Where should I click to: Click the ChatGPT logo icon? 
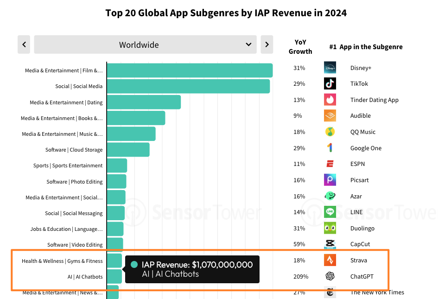330,276
